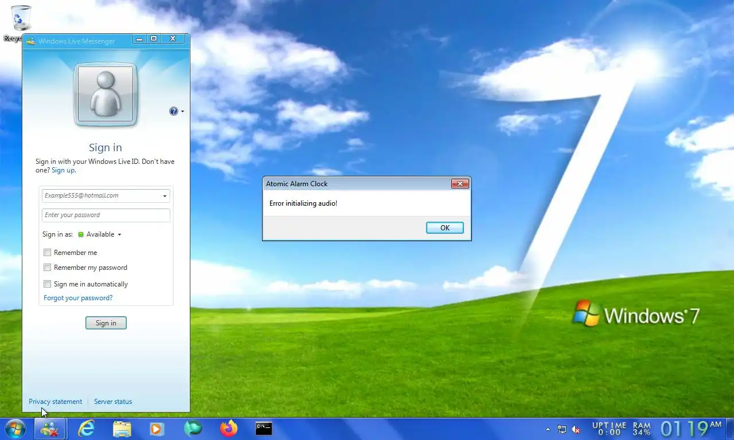Open the email address dropdown arrow
This screenshot has width=734, height=440.
tap(165, 196)
